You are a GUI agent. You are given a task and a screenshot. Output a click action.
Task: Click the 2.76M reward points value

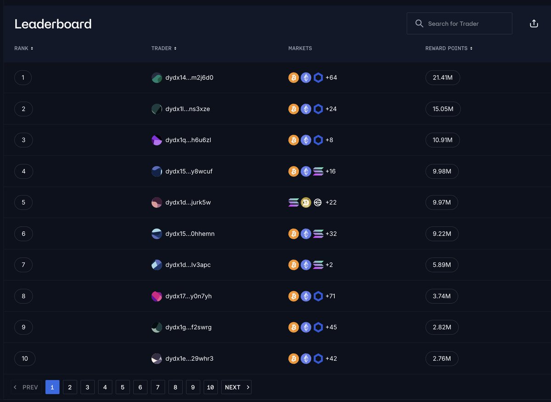[442, 358]
